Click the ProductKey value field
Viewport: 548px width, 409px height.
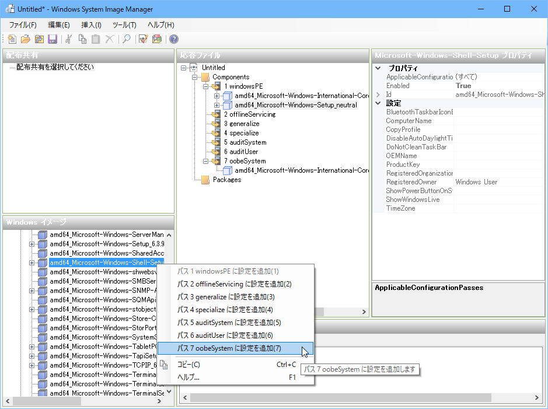pos(499,165)
